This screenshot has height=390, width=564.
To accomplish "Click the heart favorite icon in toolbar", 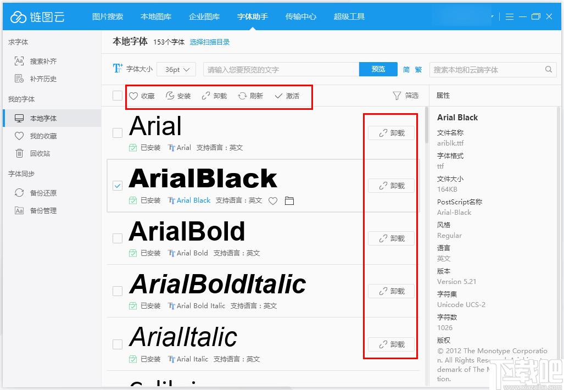I will [x=133, y=96].
